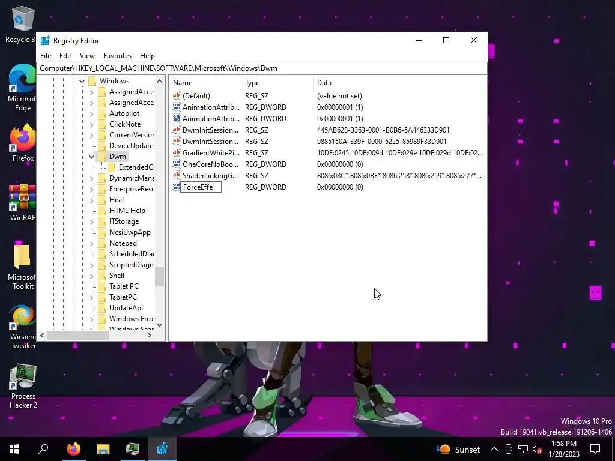Select data 445AB628-3363-0001-B0B6-5A446333D901
The width and height of the screenshot is (615, 461).
point(383,130)
